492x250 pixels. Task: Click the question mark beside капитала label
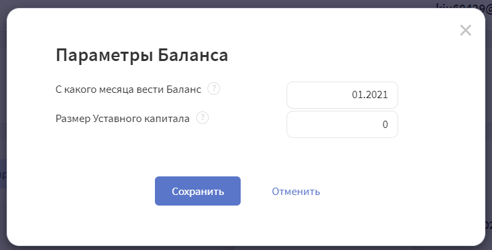202,118
